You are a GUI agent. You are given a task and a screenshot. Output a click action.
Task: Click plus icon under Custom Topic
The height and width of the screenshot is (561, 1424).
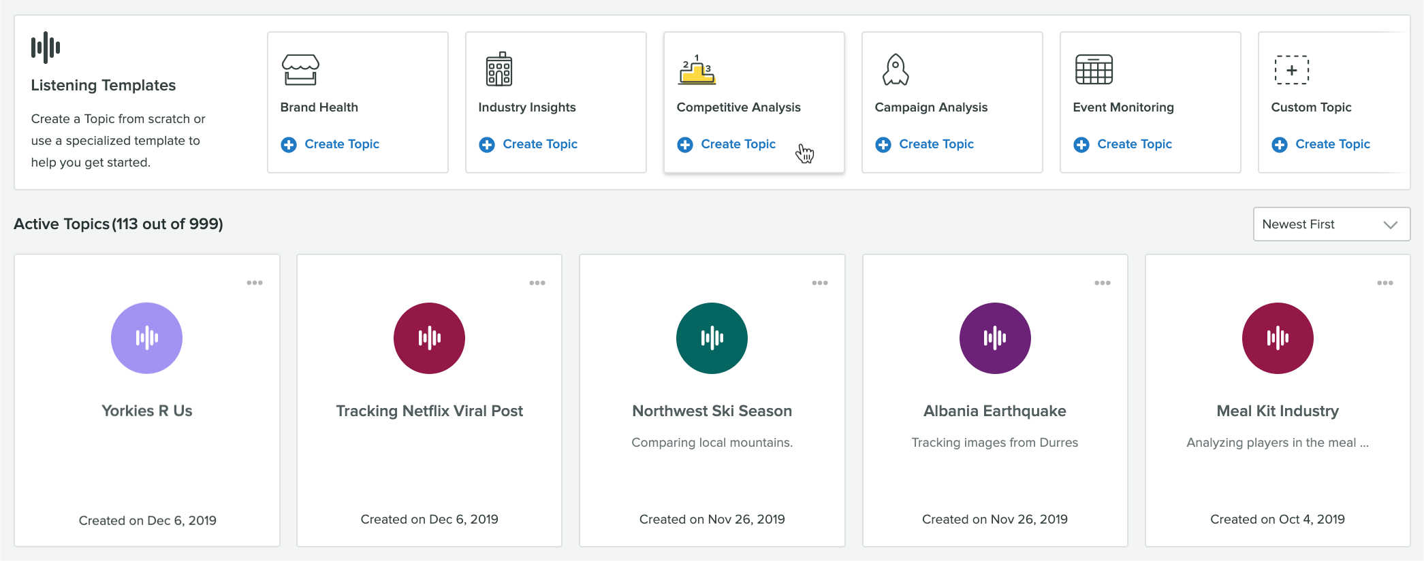[1280, 145]
